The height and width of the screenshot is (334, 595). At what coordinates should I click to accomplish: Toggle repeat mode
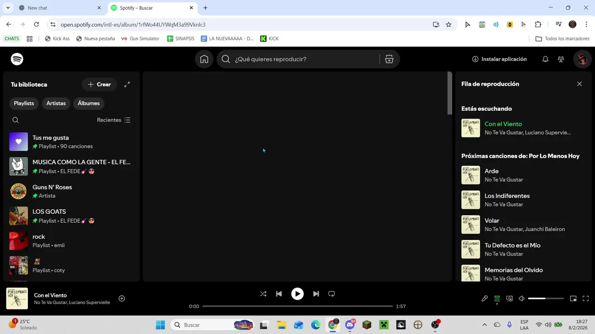click(331, 294)
